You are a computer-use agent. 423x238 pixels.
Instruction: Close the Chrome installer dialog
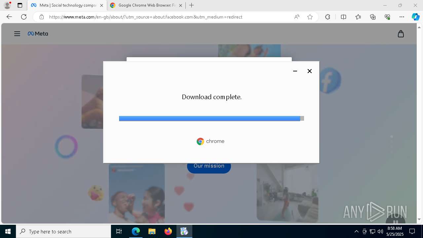coord(310,71)
